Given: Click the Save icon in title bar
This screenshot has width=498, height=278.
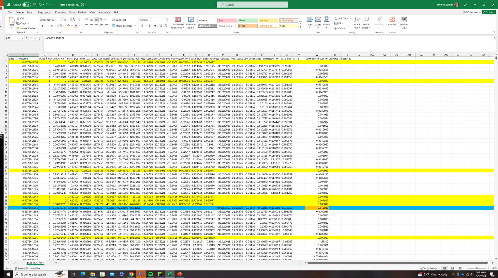Looking at the screenshot, I should [x=34, y=5].
